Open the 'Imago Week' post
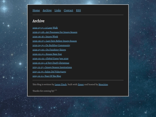 [45, 36]
